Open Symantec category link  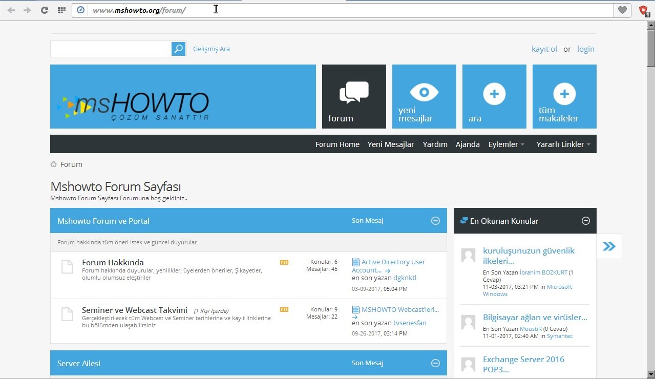click(x=560, y=336)
